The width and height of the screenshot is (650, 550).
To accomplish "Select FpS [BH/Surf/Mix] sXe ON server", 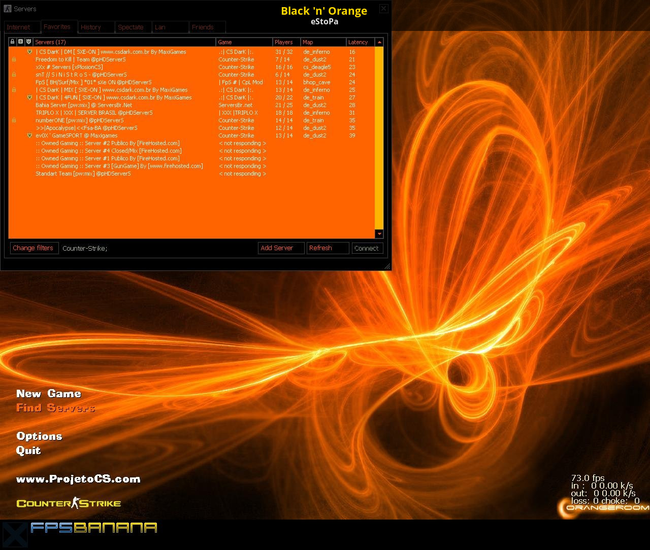I will point(191,82).
